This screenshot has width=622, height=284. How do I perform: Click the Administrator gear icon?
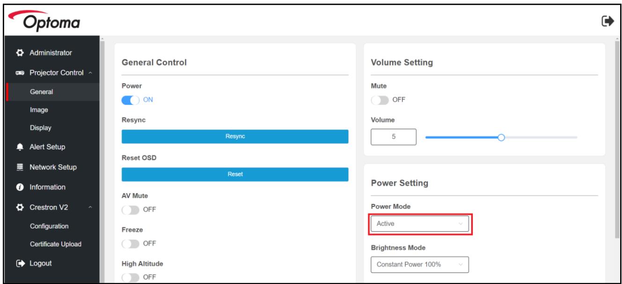pos(21,52)
